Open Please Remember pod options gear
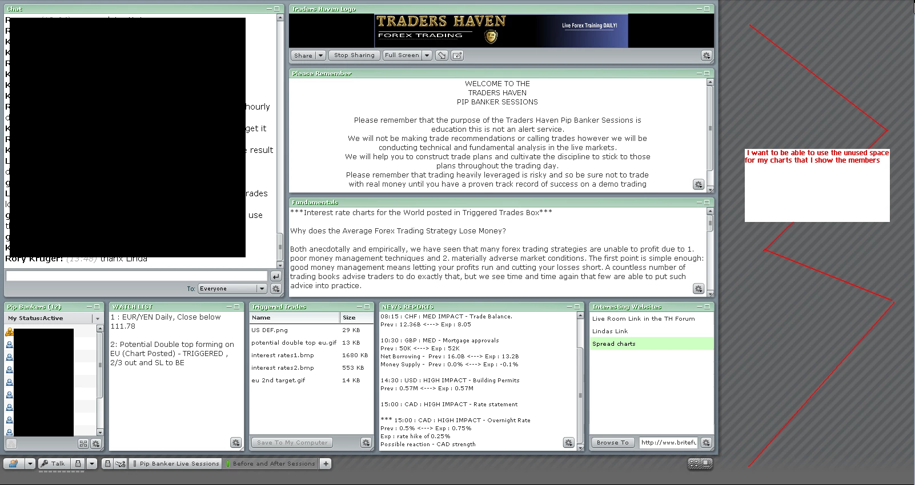915x485 pixels. click(699, 184)
